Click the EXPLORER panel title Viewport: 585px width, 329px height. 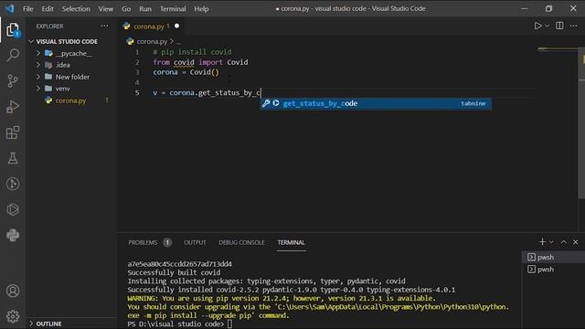pos(49,27)
